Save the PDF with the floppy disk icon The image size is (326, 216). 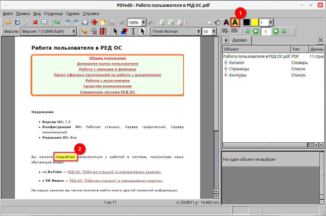(17, 22)
